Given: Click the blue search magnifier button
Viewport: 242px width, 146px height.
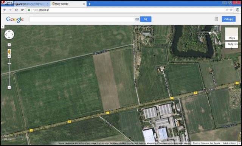Looking at the screenshot, I should pos(146,19).
